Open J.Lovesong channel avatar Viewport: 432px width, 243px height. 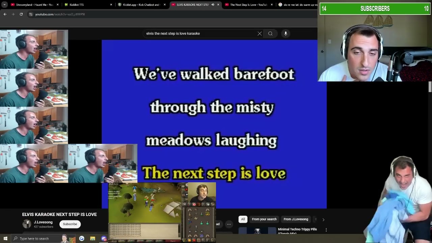(x=27, y=224)
